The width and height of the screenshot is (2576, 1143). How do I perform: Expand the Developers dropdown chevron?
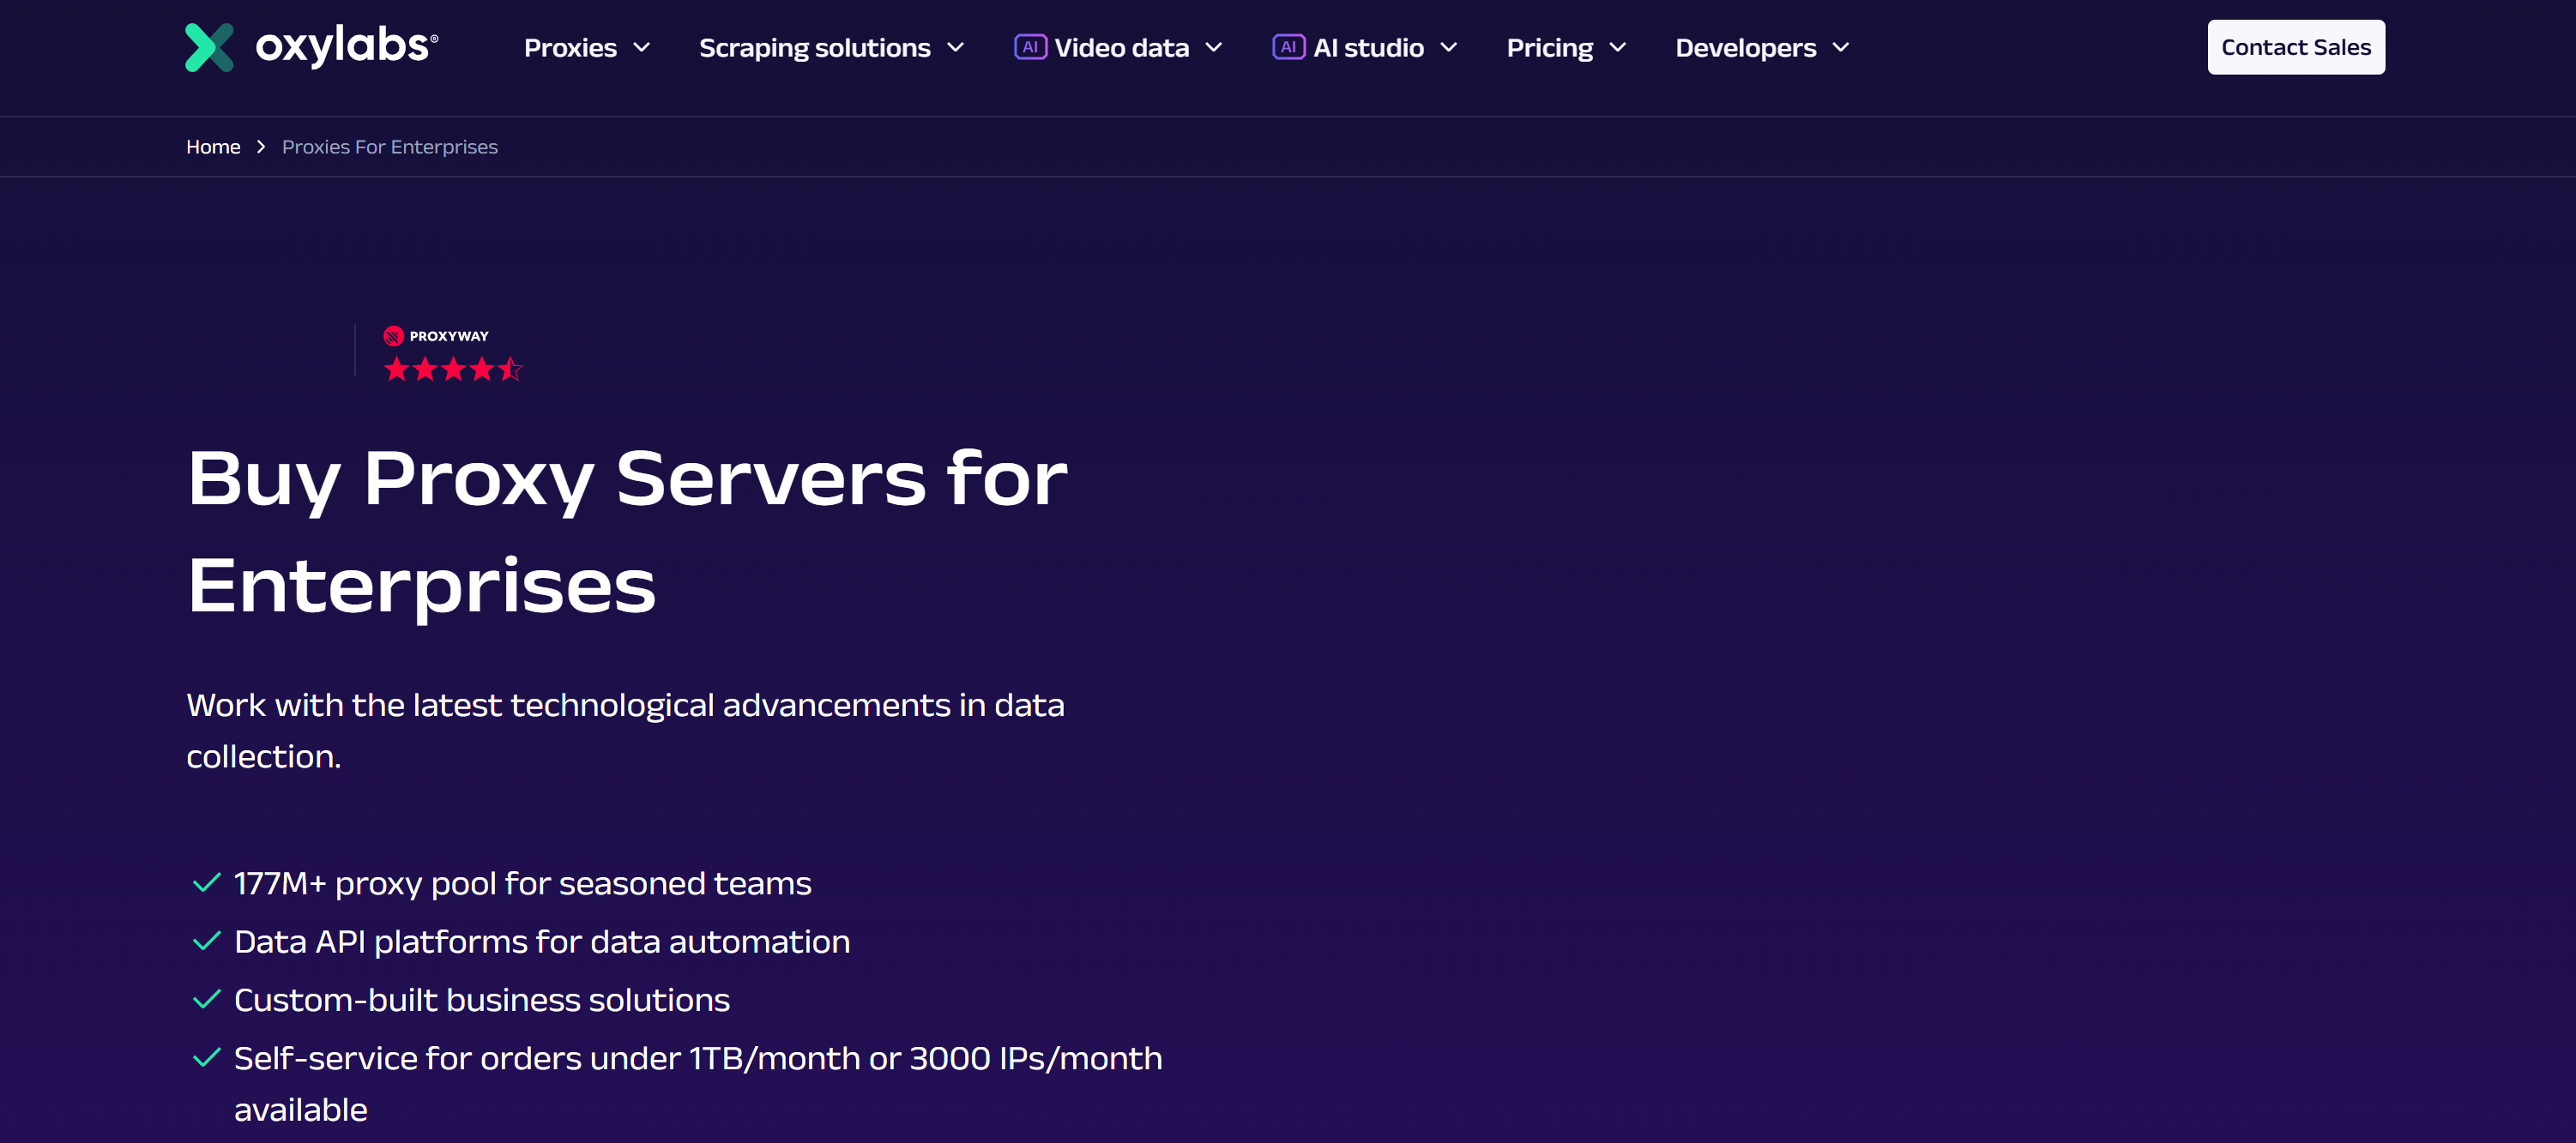[1840, 47]
